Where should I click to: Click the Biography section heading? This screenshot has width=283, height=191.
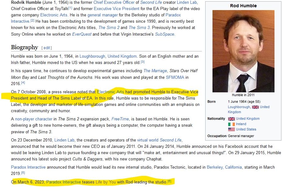tap(25, 47)
